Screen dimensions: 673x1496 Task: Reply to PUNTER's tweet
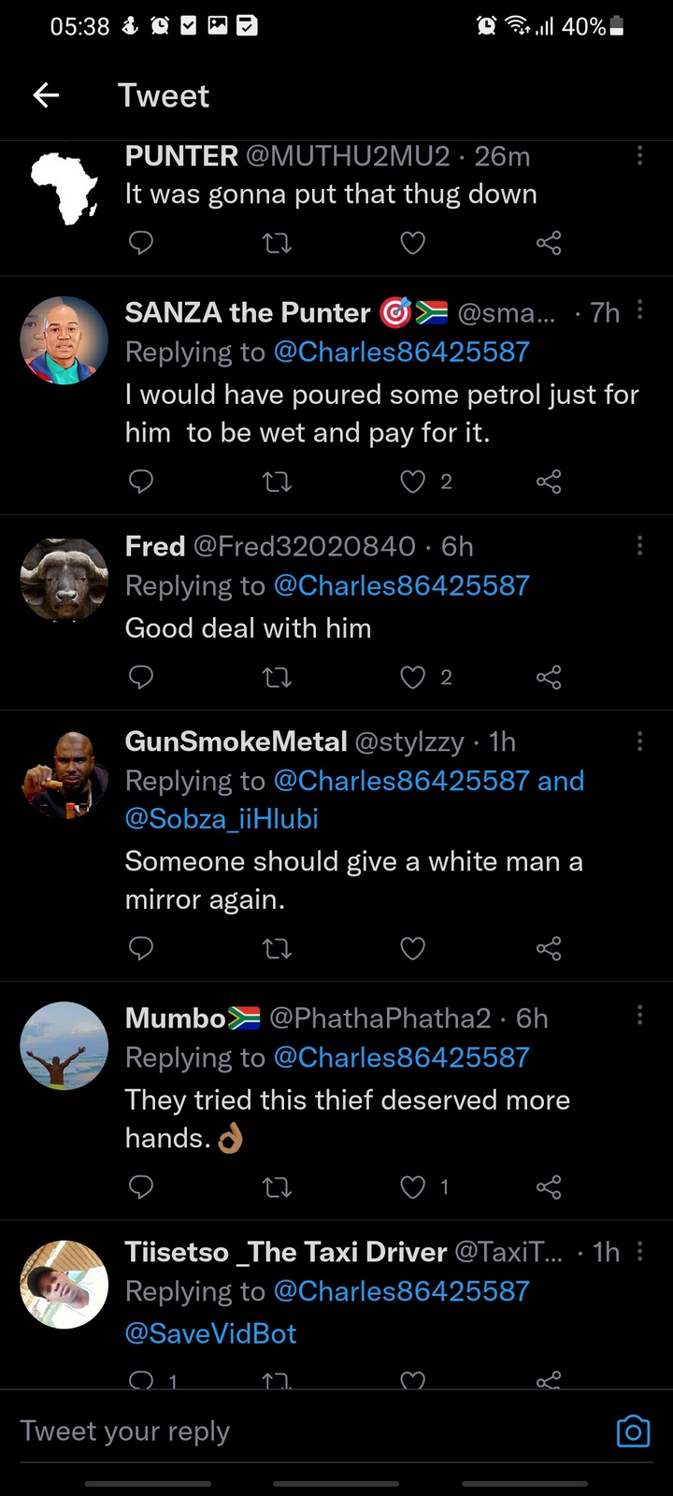(140, 243)
